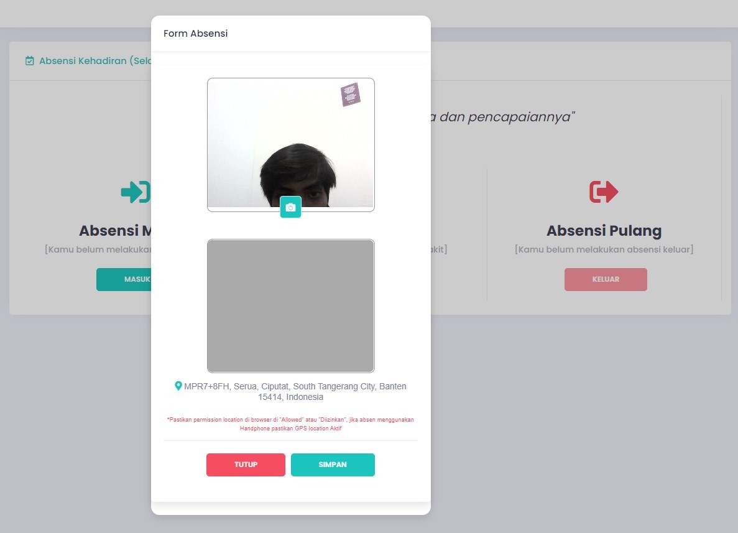
Task: Click the Absensi Masuk heading text
Action: (115, 230)
